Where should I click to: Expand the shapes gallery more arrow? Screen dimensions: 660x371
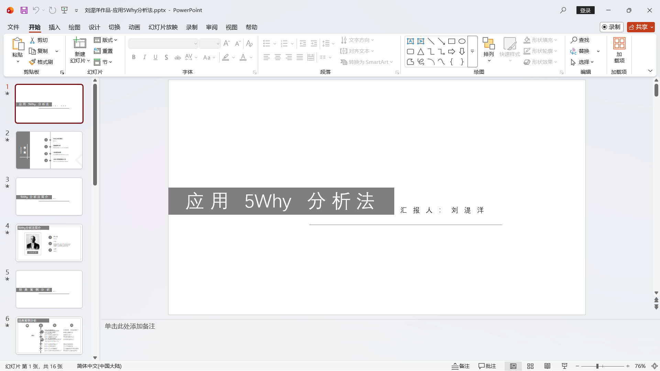(x=473, y=52)
